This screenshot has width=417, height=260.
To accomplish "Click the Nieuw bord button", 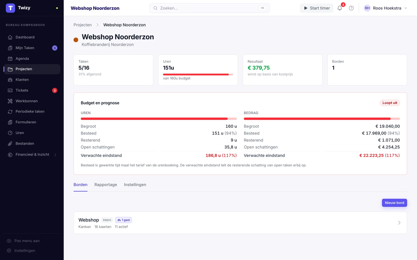I will click(394, 203).
